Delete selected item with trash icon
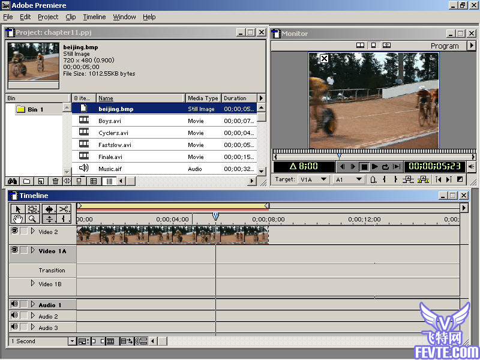The height and width of the screenshot is (360, 480). (x=55, y=181)
